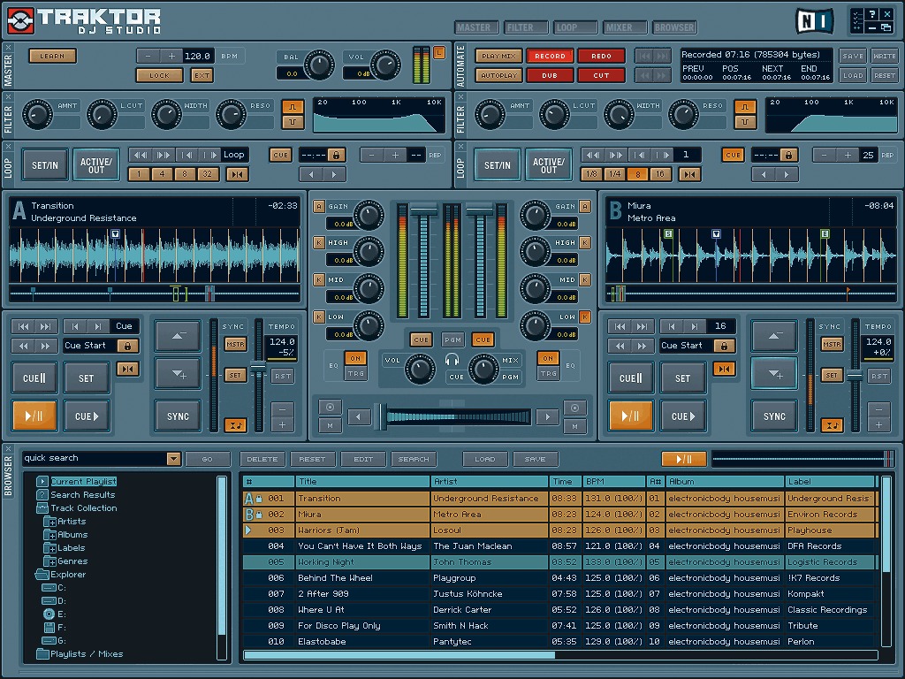
Task: Click the headphones icon in the mixer
Action: [452, 359]
